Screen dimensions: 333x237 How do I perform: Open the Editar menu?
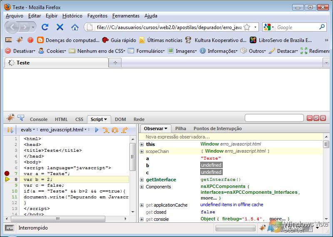tap(35, 16)
